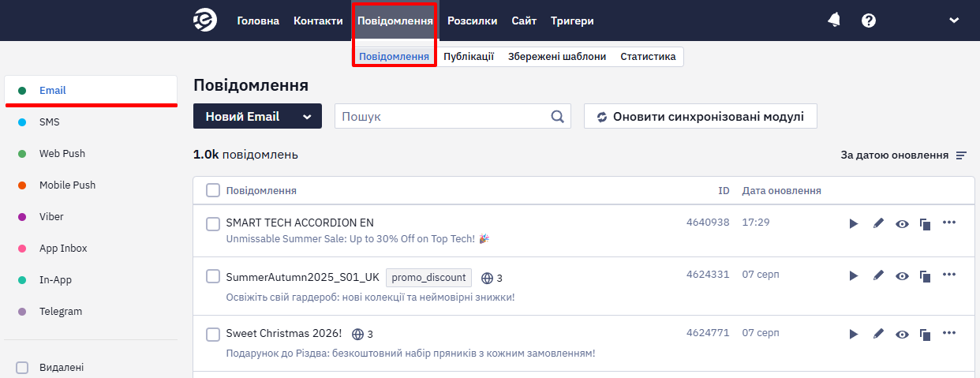Click the search magnifier icon

558,116
